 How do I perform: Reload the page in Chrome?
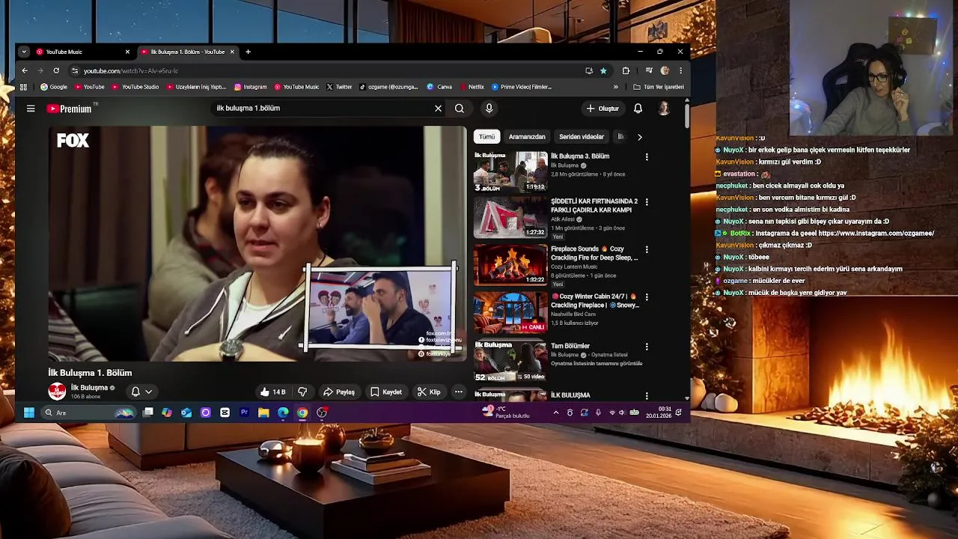[56, 70]
